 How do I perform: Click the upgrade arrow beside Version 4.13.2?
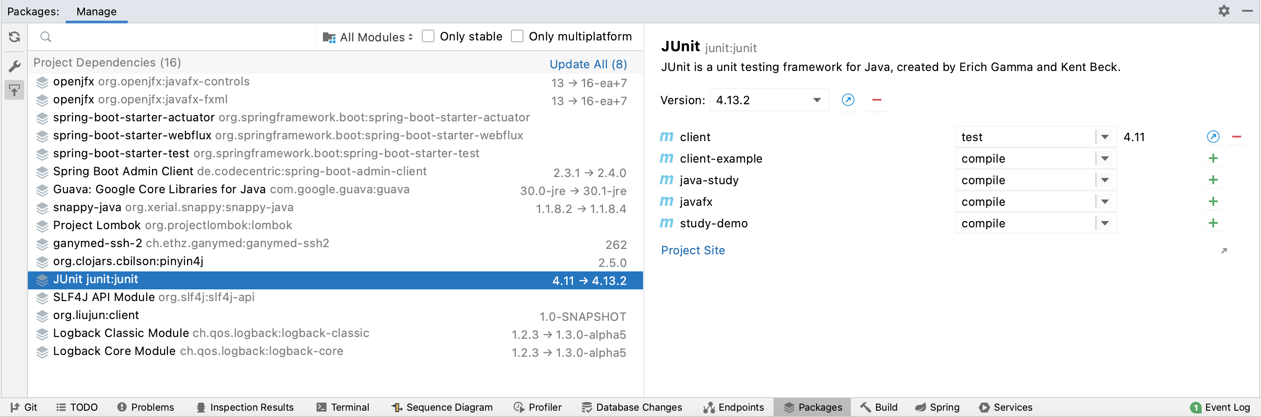tap(848, 100)
